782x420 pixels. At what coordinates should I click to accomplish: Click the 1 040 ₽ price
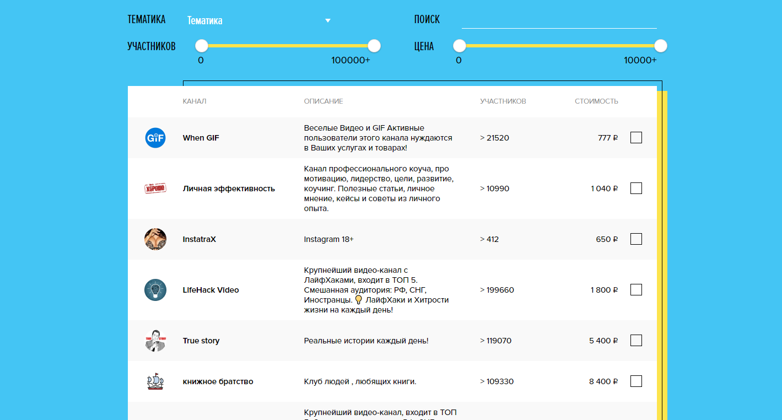605,189
